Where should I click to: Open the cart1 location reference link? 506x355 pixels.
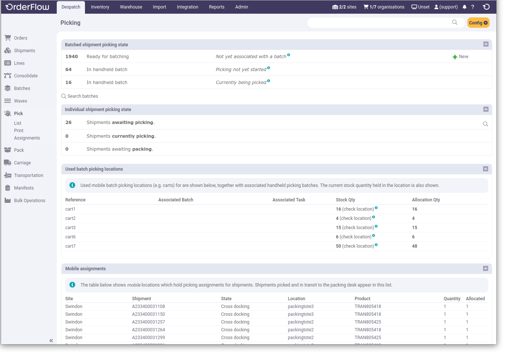(x=70, y=209)
